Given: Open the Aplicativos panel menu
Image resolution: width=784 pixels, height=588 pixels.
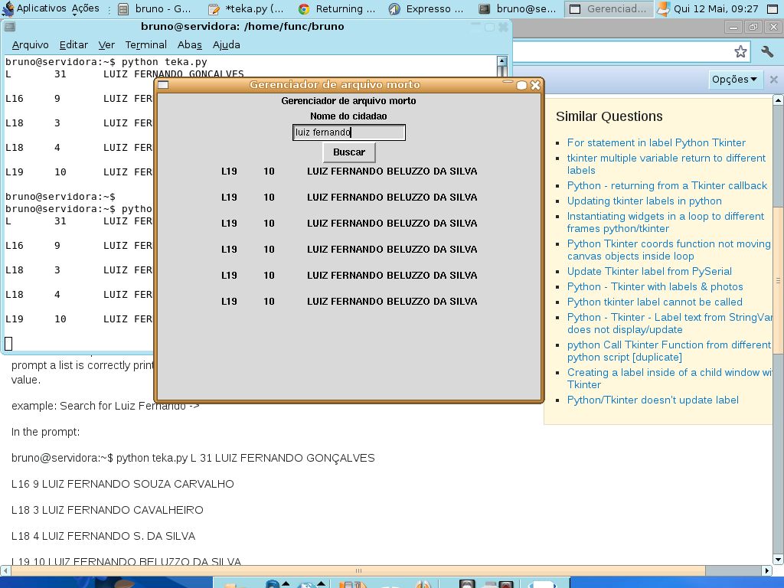Looking at the screenshot, I should point(41,8).
